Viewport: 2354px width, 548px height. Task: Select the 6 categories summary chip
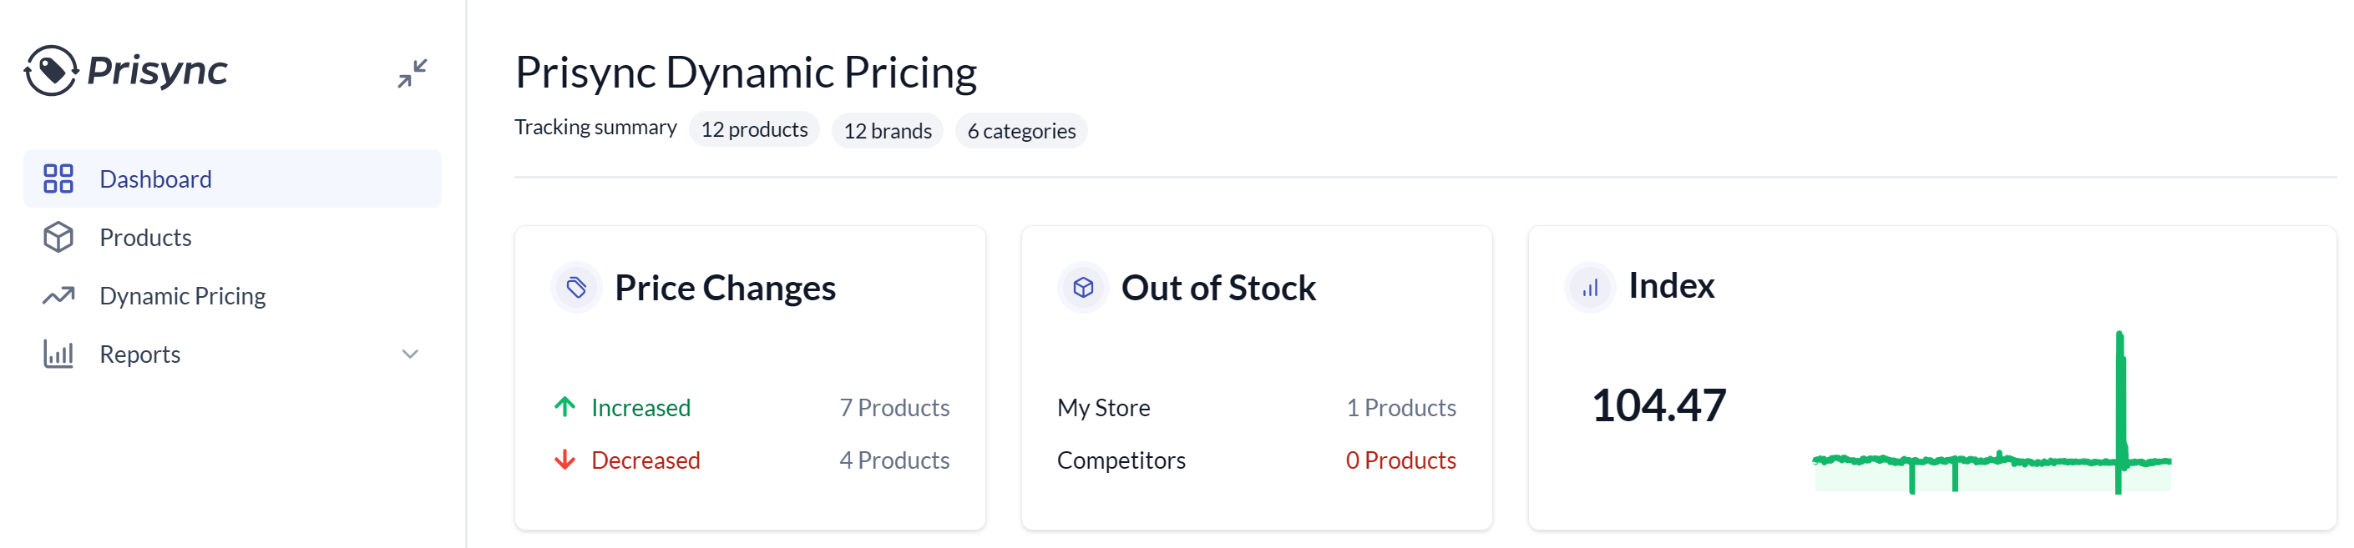click(1020, 131)
